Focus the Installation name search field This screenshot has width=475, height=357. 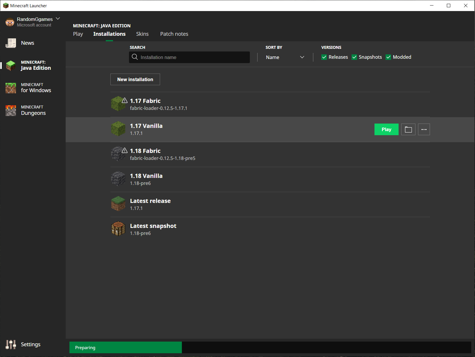(189, 57)
